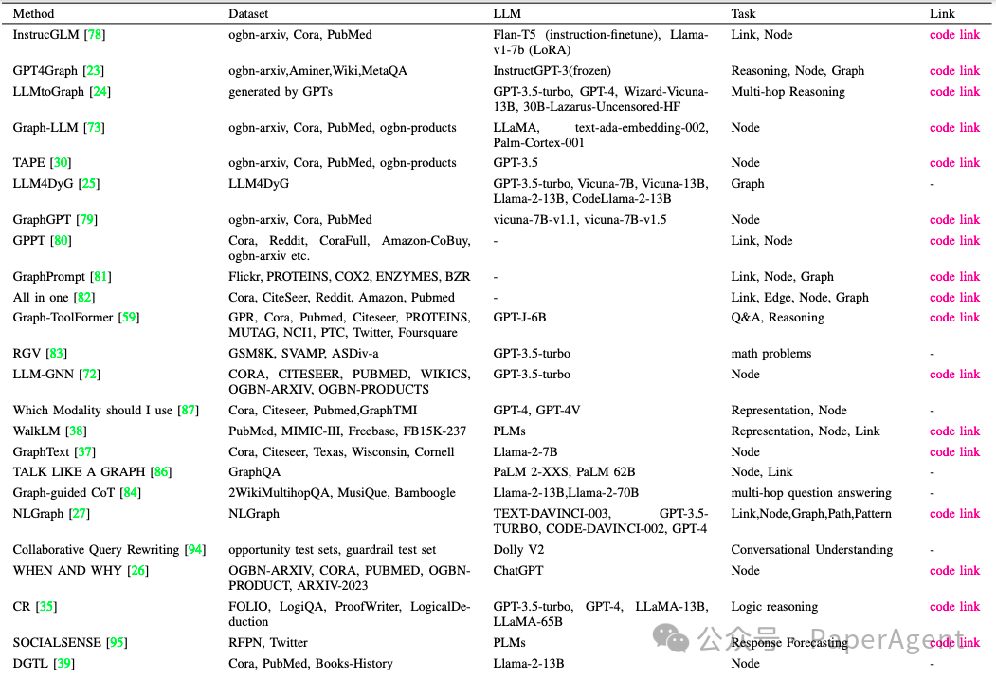Follow citation 86 for TALK LIKE A GRAPH

[x=161, y=471]
